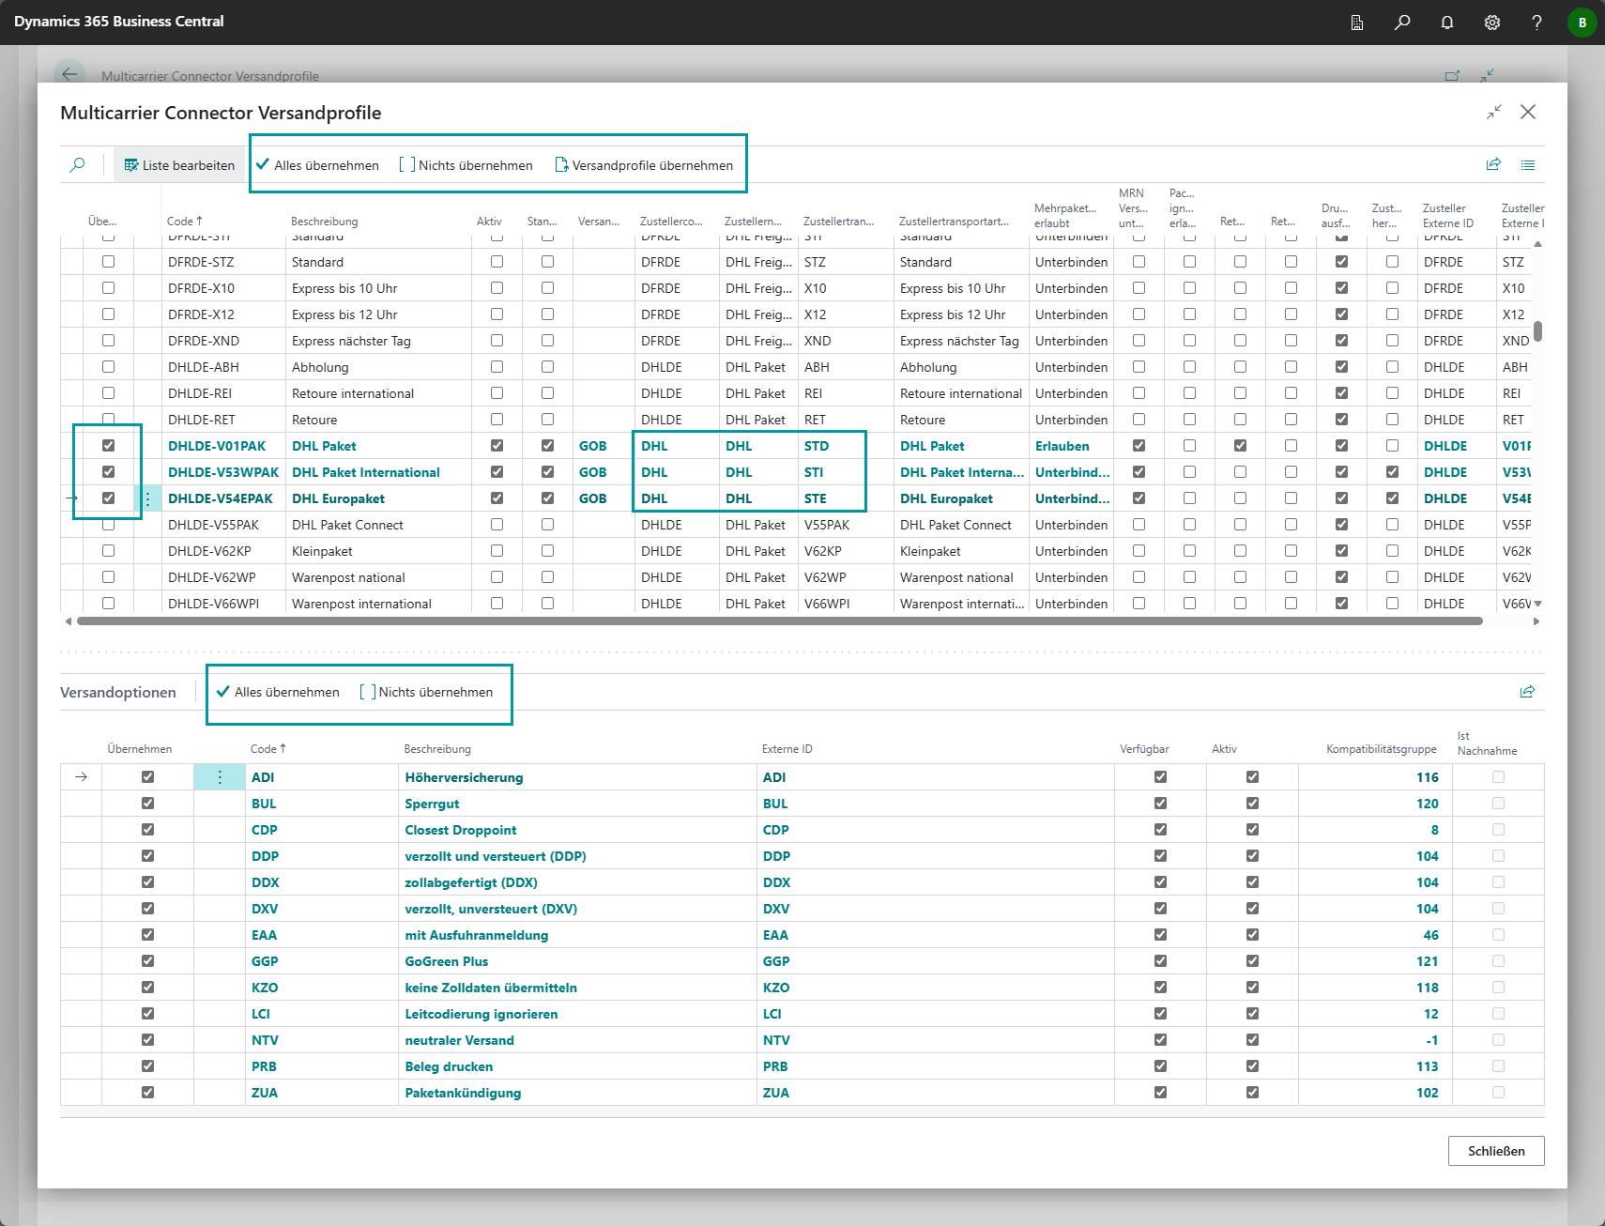The height and width of the screenshot is (1226, 1605).
Task: Open the share icon above shipping profiles
Action: point(1493,164)
